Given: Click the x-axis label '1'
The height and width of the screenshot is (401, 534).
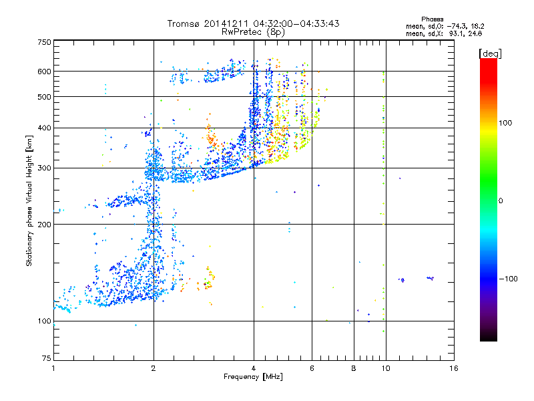Looking at the screenshot, I should [53, 368].
